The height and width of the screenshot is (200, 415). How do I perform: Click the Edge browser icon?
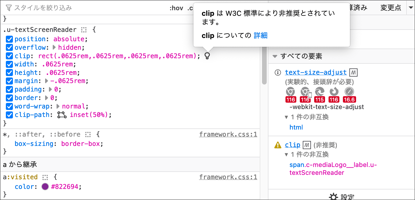tap(320, 92)
